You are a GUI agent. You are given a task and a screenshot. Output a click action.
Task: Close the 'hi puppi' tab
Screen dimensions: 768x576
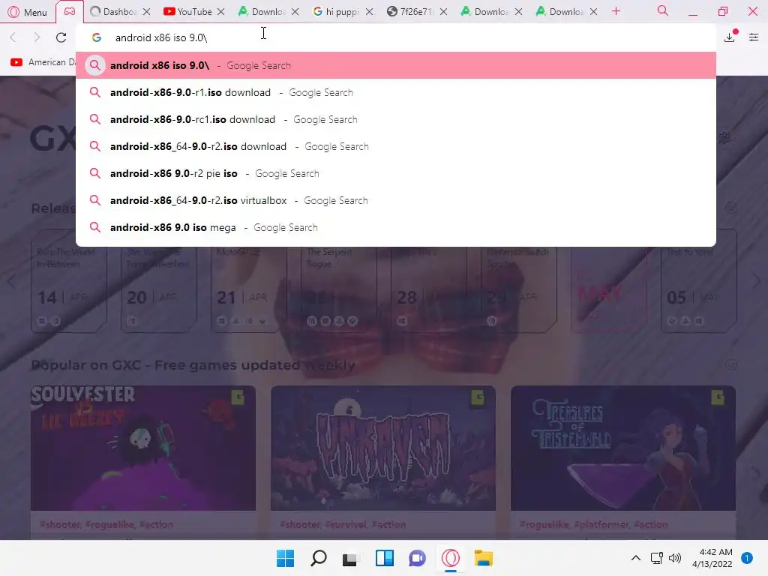click(369, 12)
